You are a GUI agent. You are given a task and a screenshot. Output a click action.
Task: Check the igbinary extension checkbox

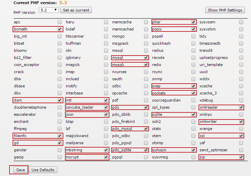pos(106,58)
